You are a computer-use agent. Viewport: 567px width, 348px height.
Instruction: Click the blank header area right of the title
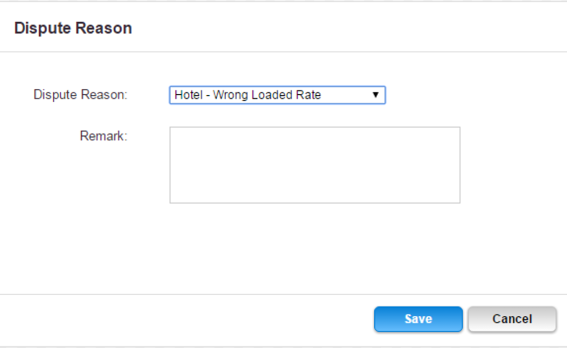tap(347, 28)
